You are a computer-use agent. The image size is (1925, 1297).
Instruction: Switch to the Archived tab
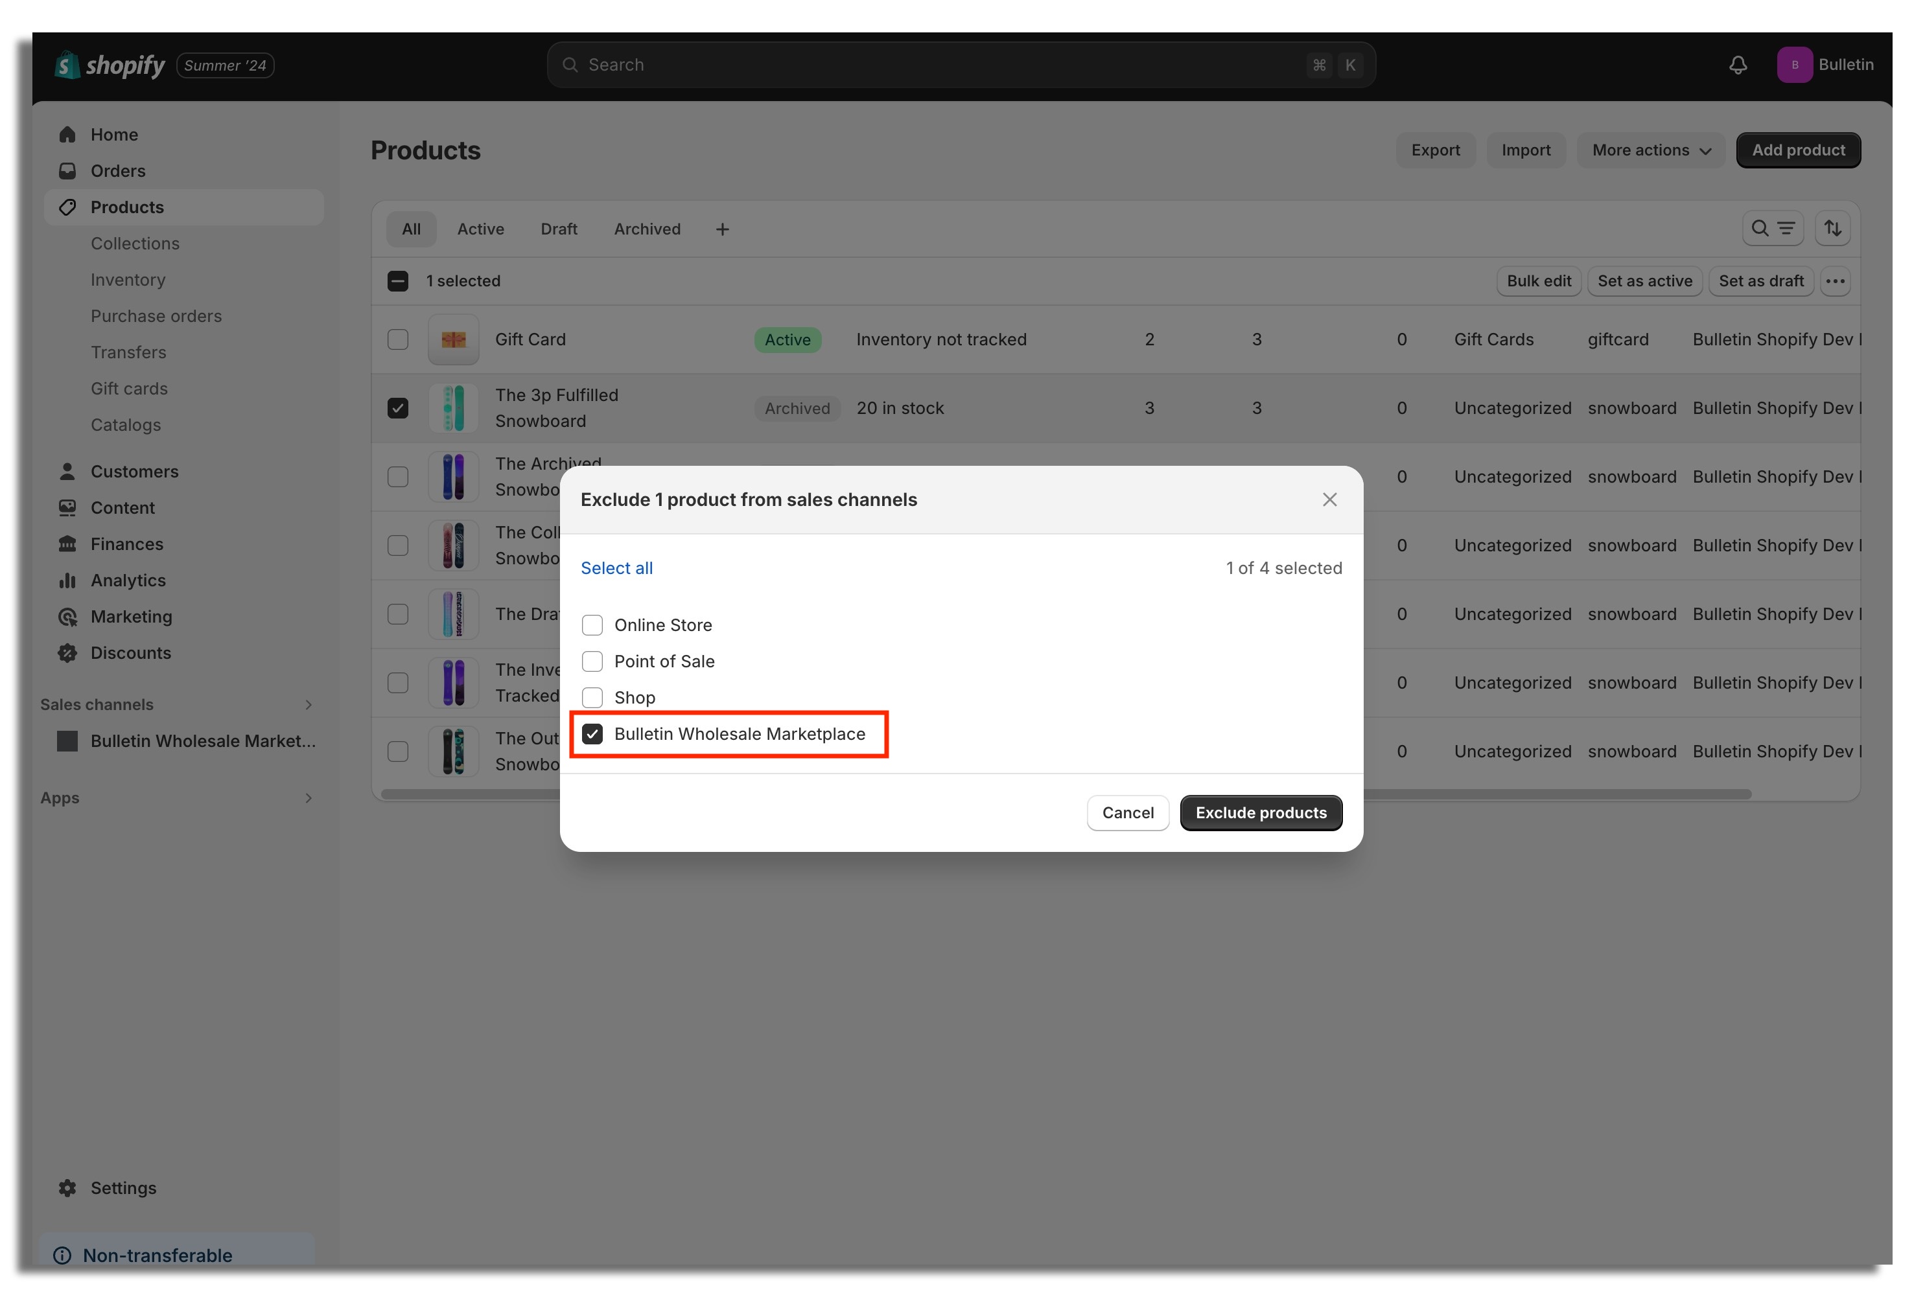pos(647,229)
